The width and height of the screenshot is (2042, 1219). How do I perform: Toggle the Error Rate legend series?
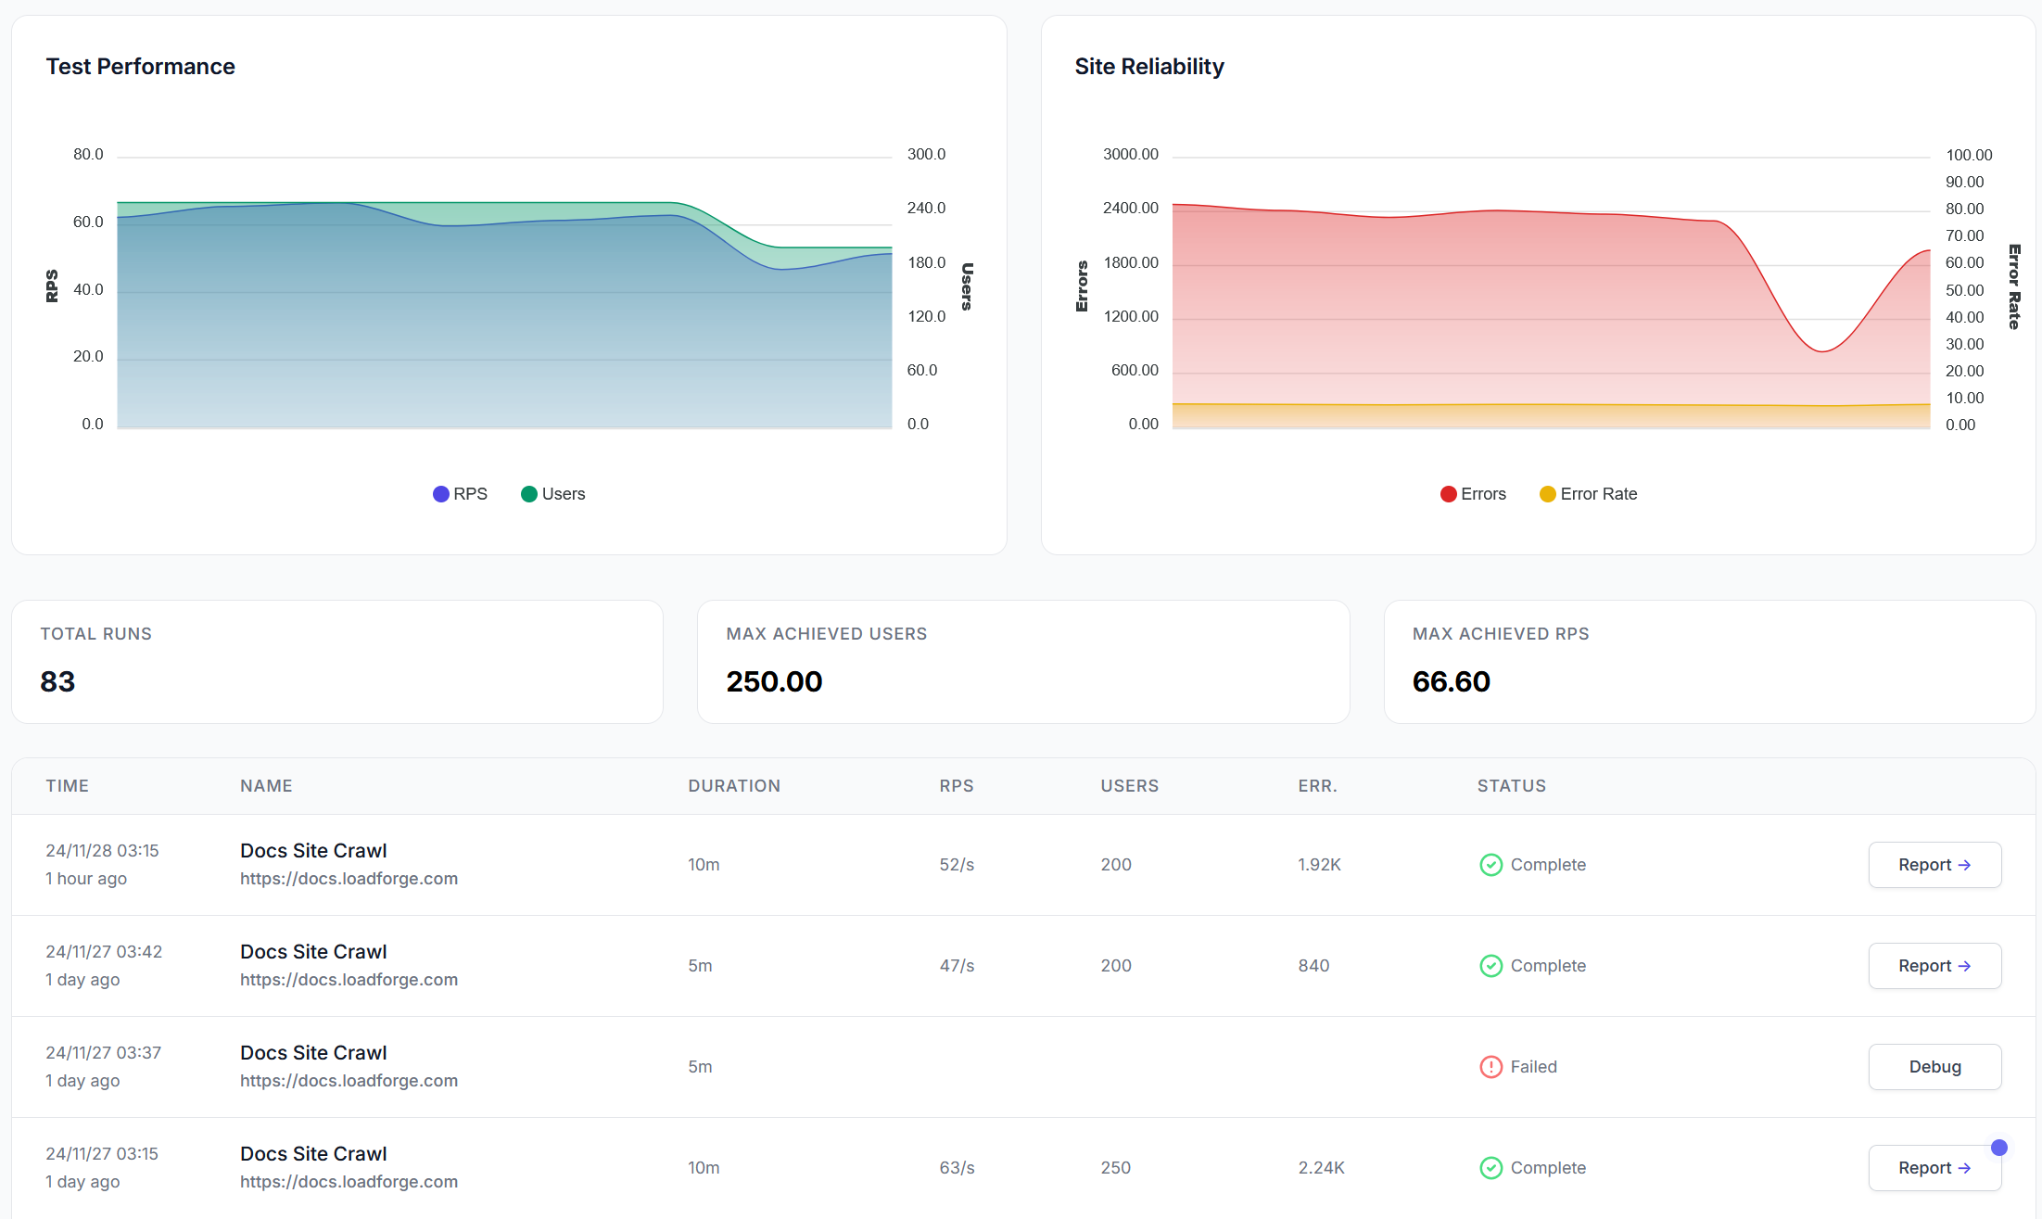1588,494
